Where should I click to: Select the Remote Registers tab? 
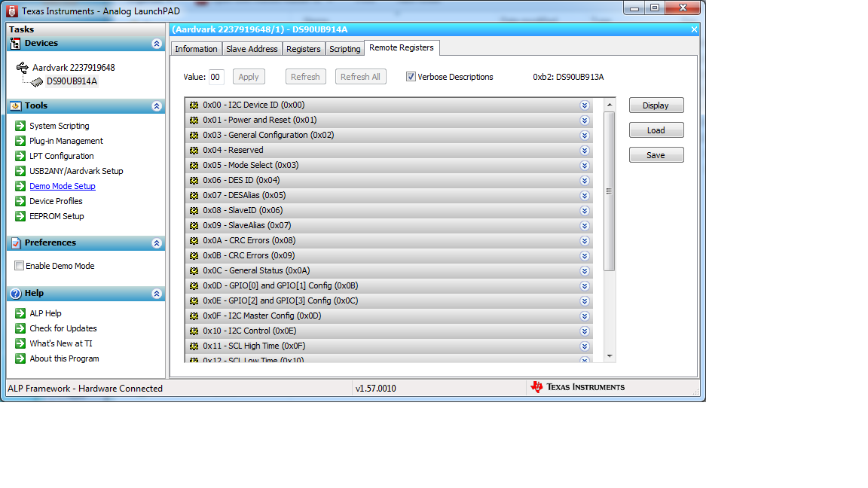pyautogui.click(x=402, y=47)
